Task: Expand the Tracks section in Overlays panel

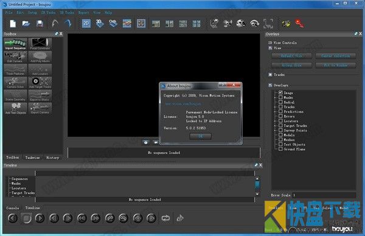Action: point(270,75)
